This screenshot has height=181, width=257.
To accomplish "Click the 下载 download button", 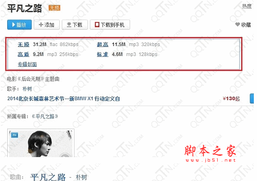I will click(75, 25).
